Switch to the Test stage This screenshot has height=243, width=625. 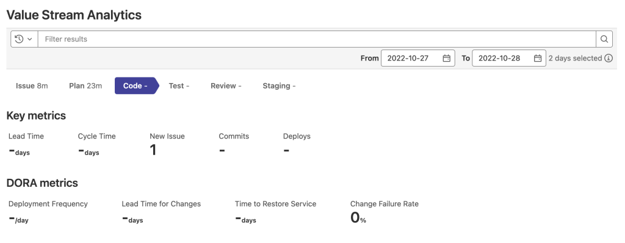tap(179, 86)
